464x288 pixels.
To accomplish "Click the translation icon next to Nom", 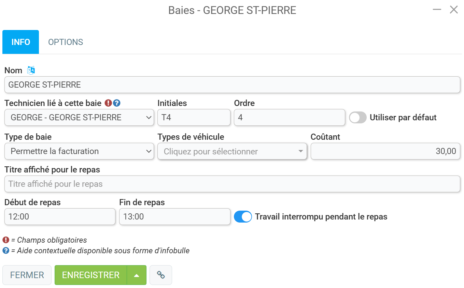I will [x=31, y=70].
